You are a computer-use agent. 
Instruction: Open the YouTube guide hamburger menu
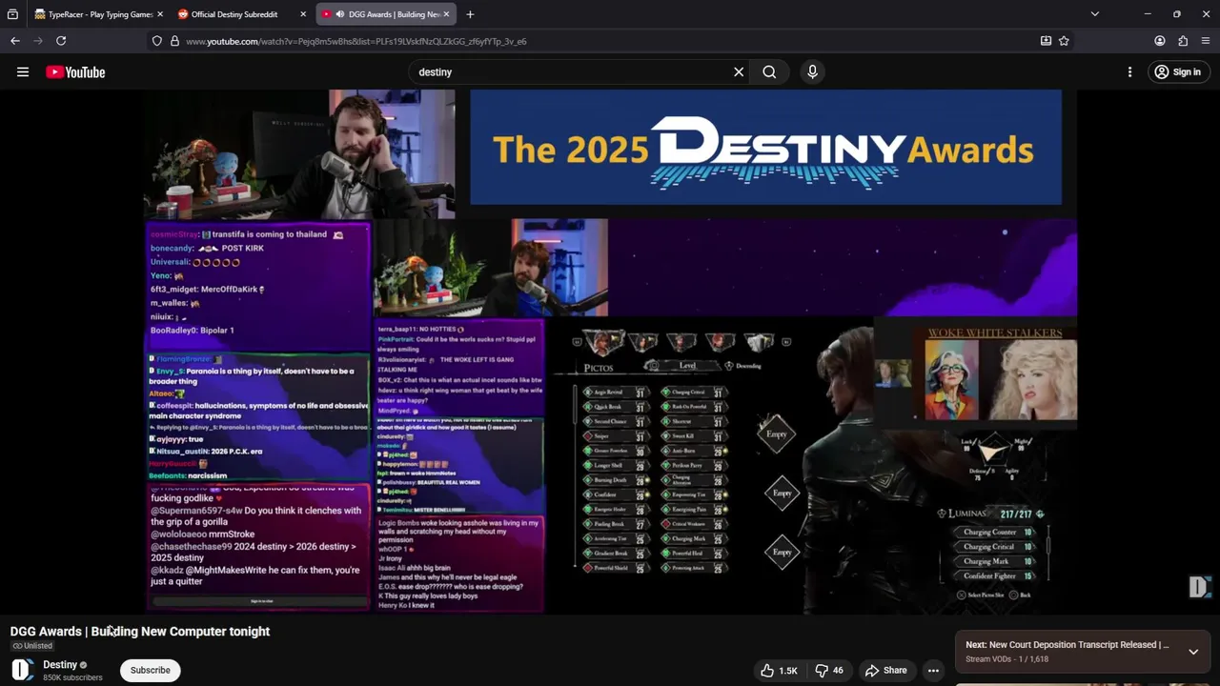pos(23,71)
